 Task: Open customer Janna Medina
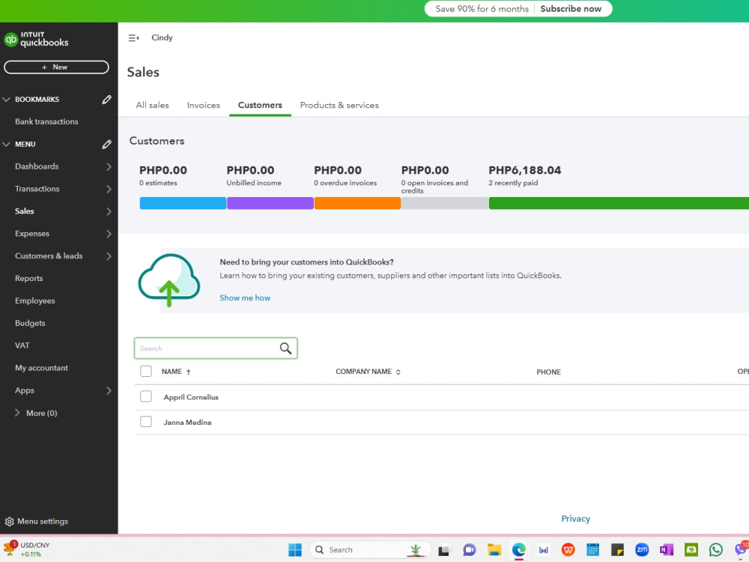tap(187, 423)
